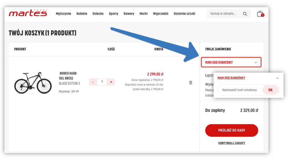
Task: Click Kontynuuj zakupy link
Action: pyautogui.click(x=232, y=143)
